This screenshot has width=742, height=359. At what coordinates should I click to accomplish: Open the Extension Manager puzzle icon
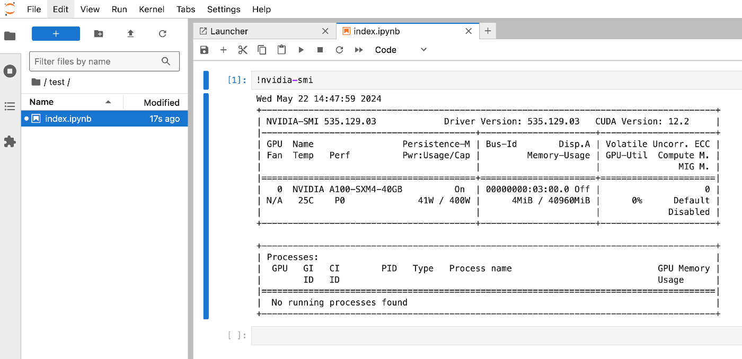(10, 141)
